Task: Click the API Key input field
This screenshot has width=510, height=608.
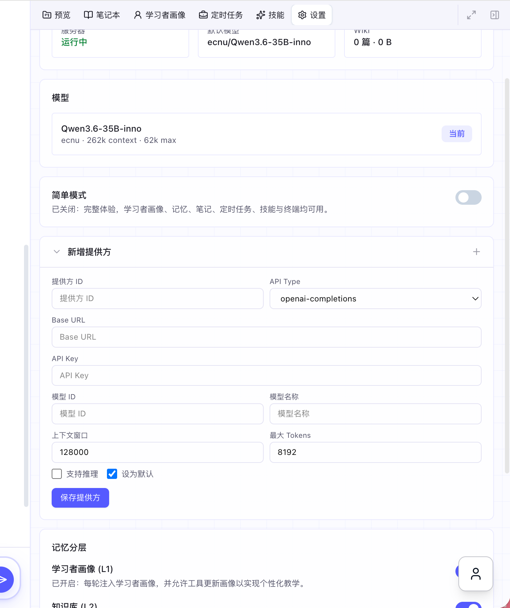Action: [x=267, y=376]
